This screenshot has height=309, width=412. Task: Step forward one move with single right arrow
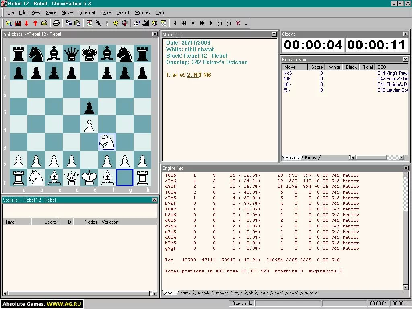point(211,23)
